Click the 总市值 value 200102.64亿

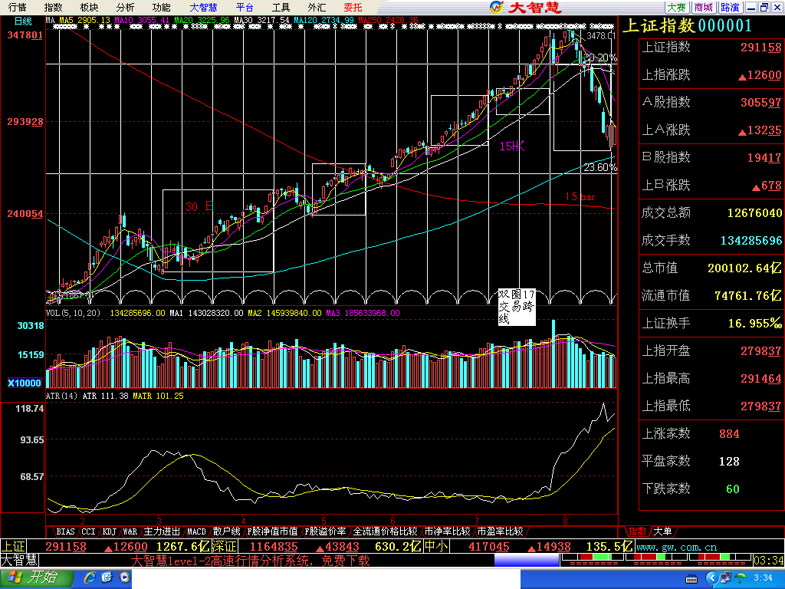[x=744, y=268]
